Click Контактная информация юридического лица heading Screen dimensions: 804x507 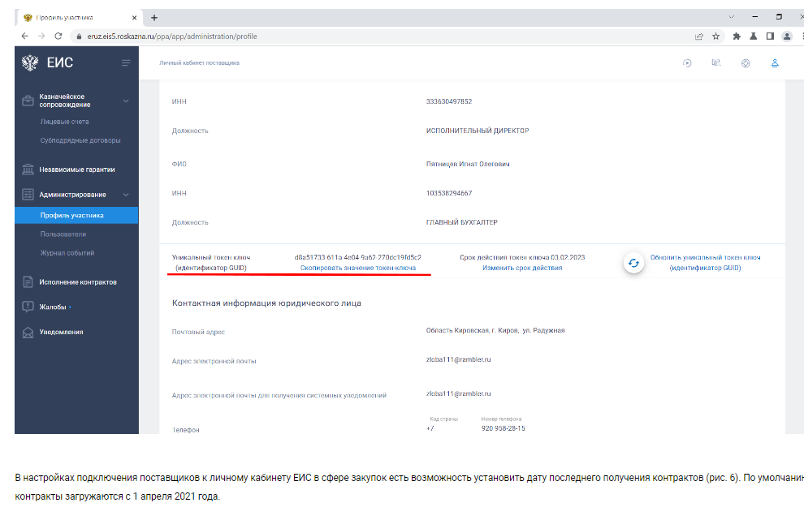pyautogui.click(x=266, y=303)
